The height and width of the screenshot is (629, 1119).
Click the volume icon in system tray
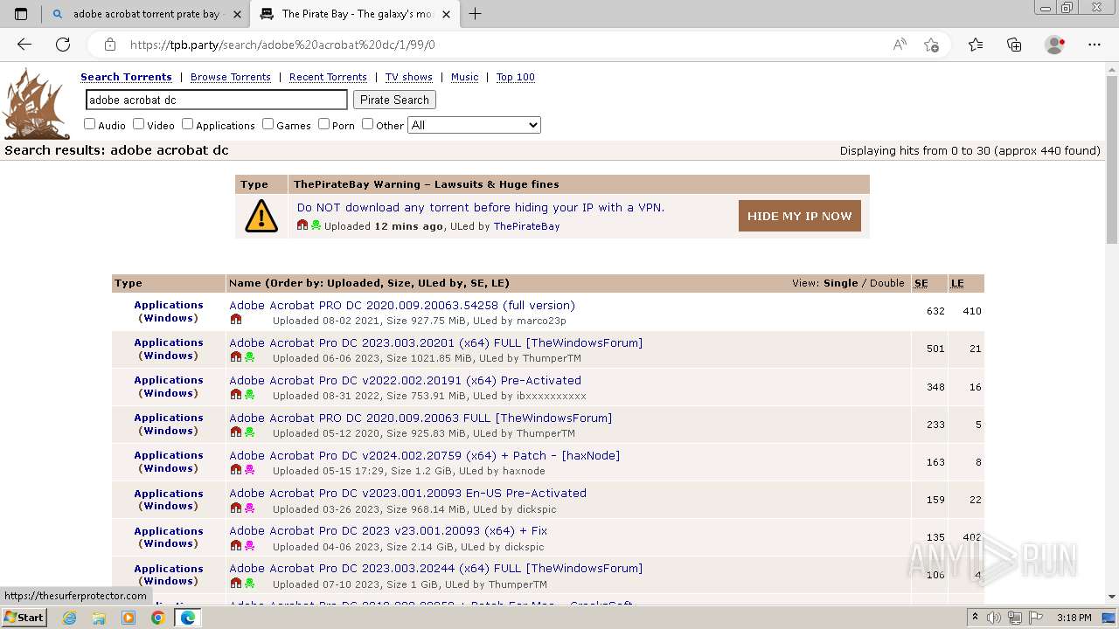tap(994, 618)
